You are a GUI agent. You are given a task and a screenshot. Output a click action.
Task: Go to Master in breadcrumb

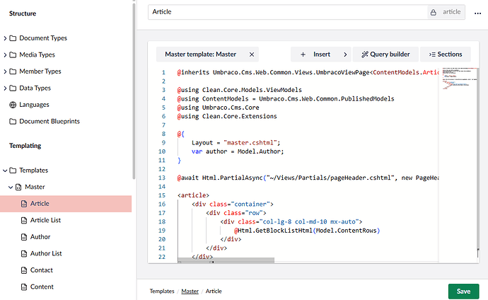tap(190, 291)
